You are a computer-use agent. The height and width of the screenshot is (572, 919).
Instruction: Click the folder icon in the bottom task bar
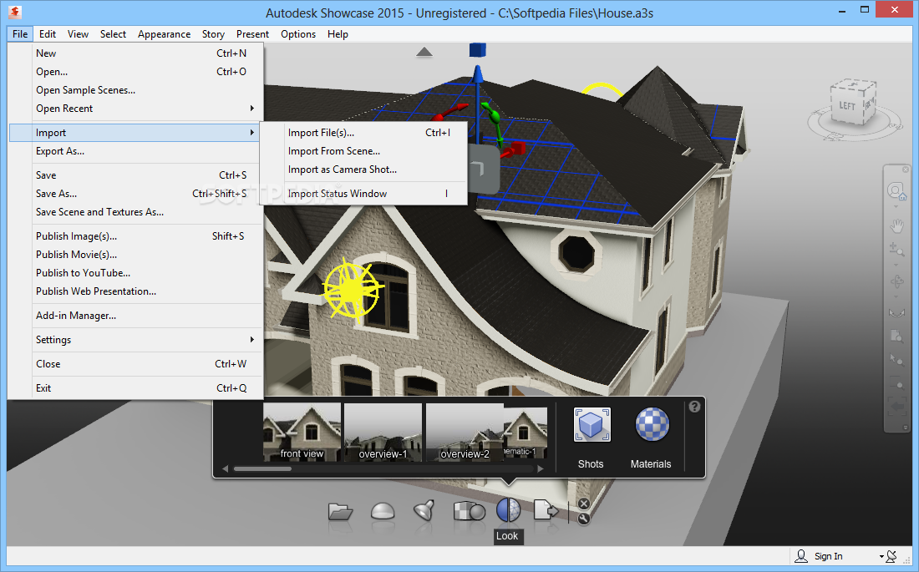pos(341,512)
